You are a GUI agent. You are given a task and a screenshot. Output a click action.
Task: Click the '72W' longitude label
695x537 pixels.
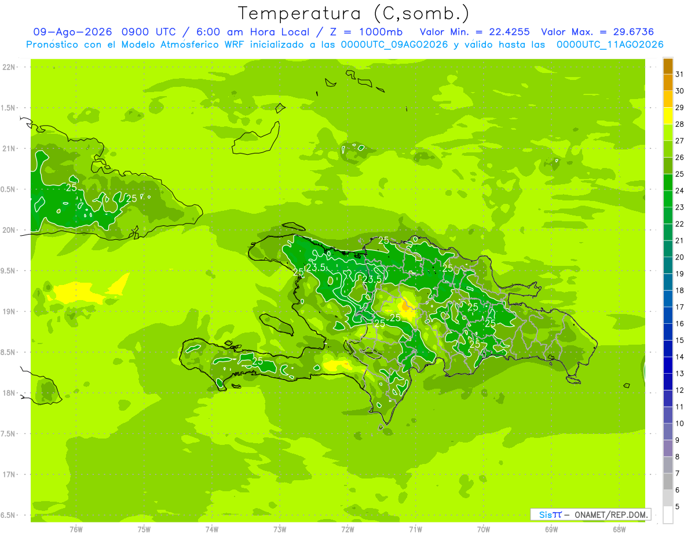[348, 529]
